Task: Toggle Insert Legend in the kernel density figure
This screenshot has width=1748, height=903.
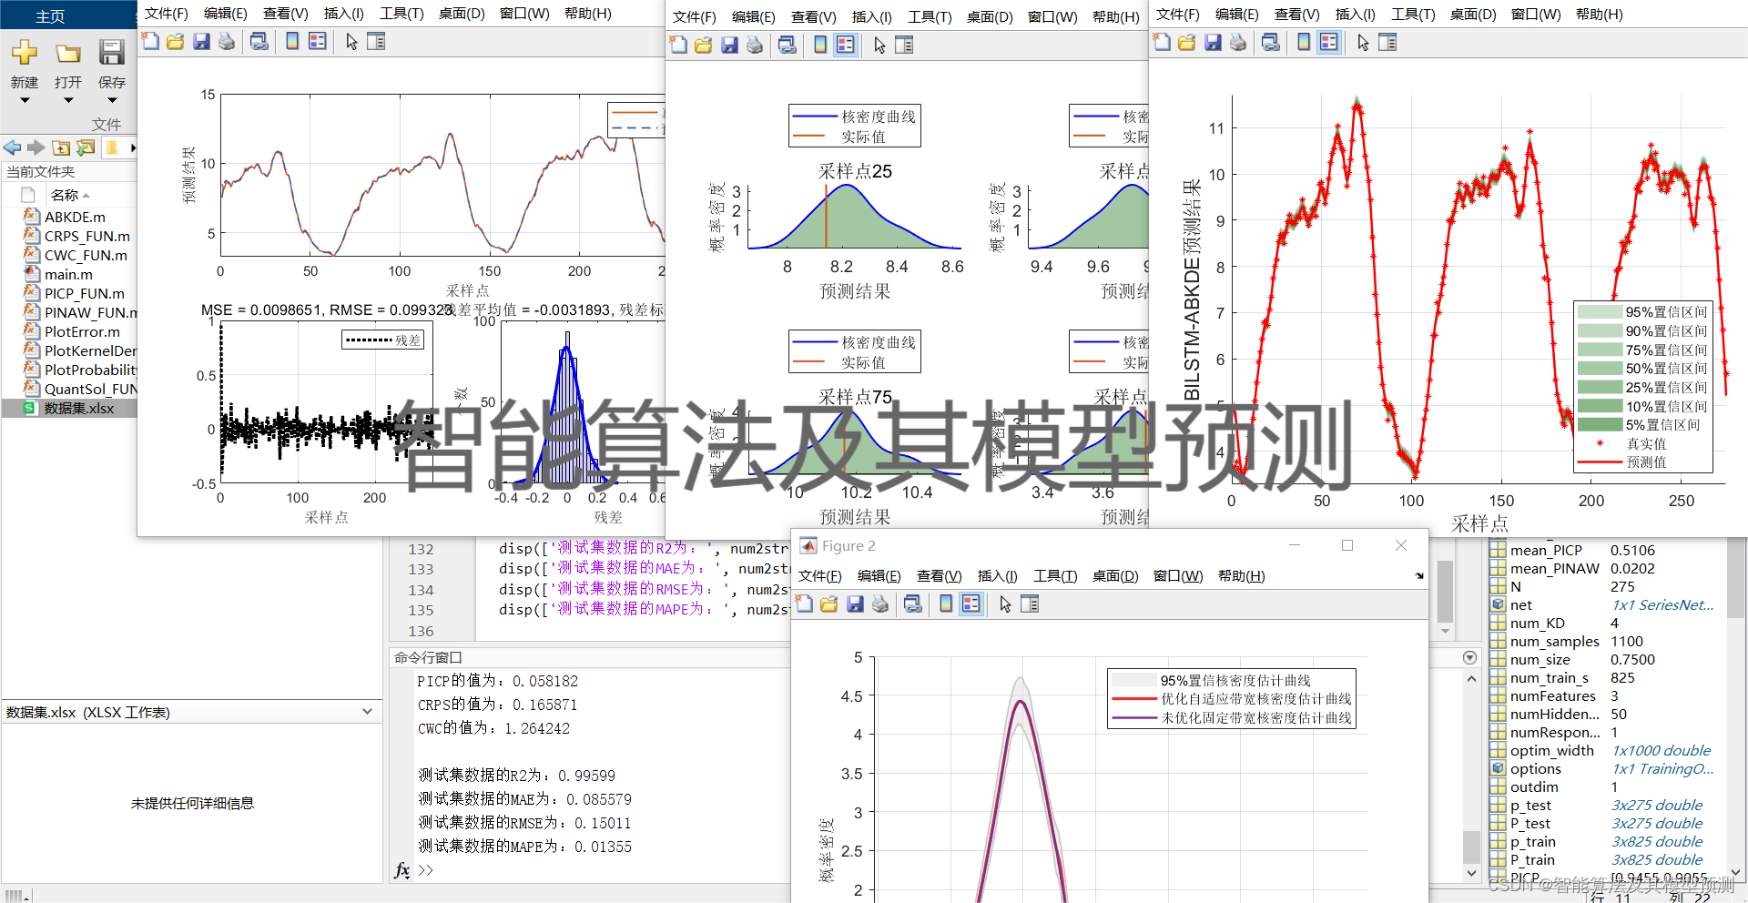Action: [x=846, y=45]
